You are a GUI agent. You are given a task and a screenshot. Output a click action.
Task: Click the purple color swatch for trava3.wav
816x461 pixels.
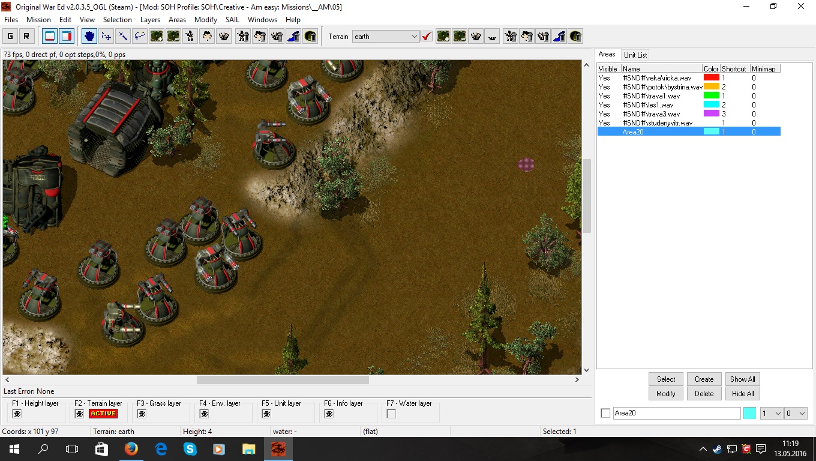pyautogui.click(x=712, y=113)
